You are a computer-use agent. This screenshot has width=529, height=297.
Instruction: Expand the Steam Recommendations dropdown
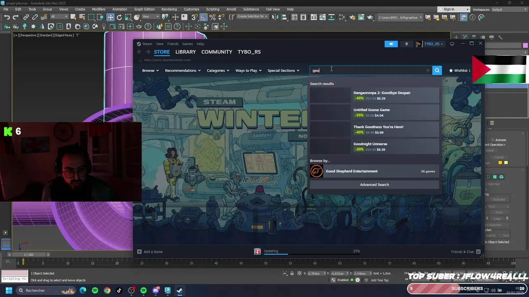coord(183,71)
